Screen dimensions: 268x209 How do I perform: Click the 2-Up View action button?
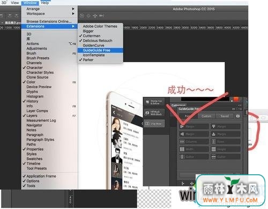(154, 123)
